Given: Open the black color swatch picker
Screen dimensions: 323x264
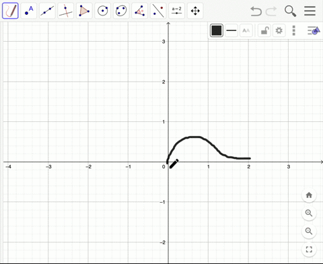Looking at the screenshot, I should coord(217,30).
